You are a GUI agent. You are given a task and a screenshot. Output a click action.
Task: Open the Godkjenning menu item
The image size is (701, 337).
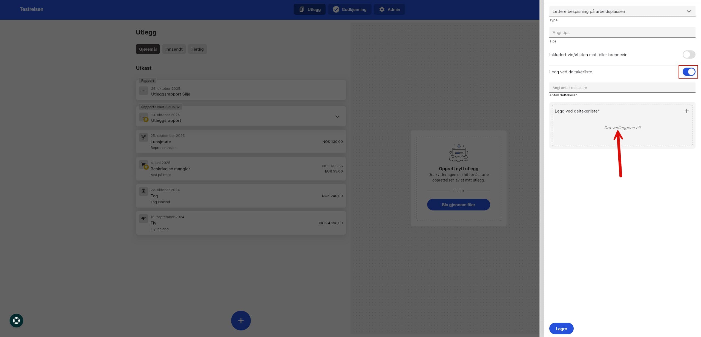(x=349, y=10)
